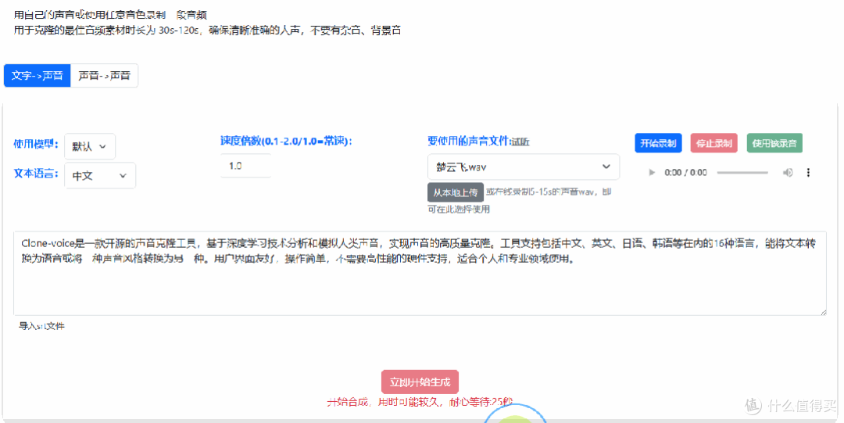Viewport: 844px width, 423px height.
Task: Click the 试听 link next to voice file label
Action: pyautogui.click(x=520, y=142)
